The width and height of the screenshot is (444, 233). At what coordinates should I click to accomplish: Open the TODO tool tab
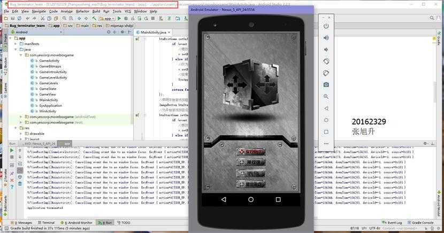pos(124,222)
